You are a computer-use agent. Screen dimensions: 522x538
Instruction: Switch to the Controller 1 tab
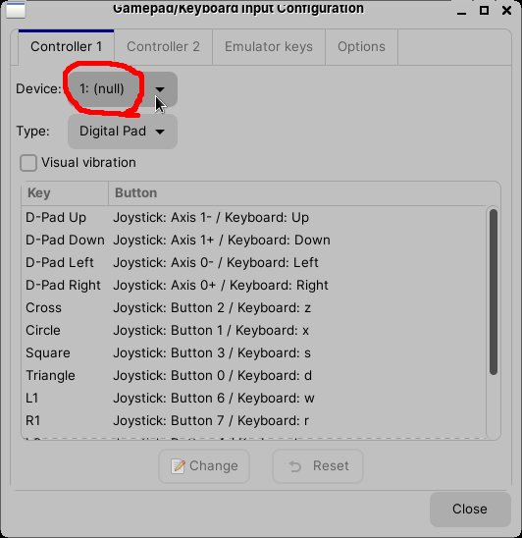(x=66, y=47)
